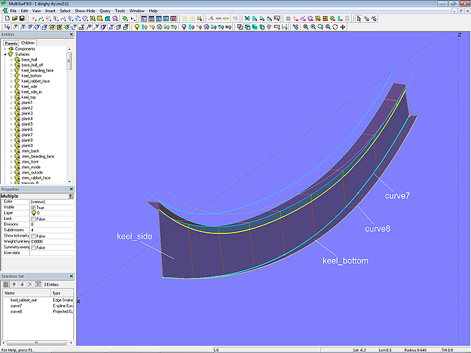Click the Open file folder icon
The width and height of the screenshot is (471, 353).
13,19
